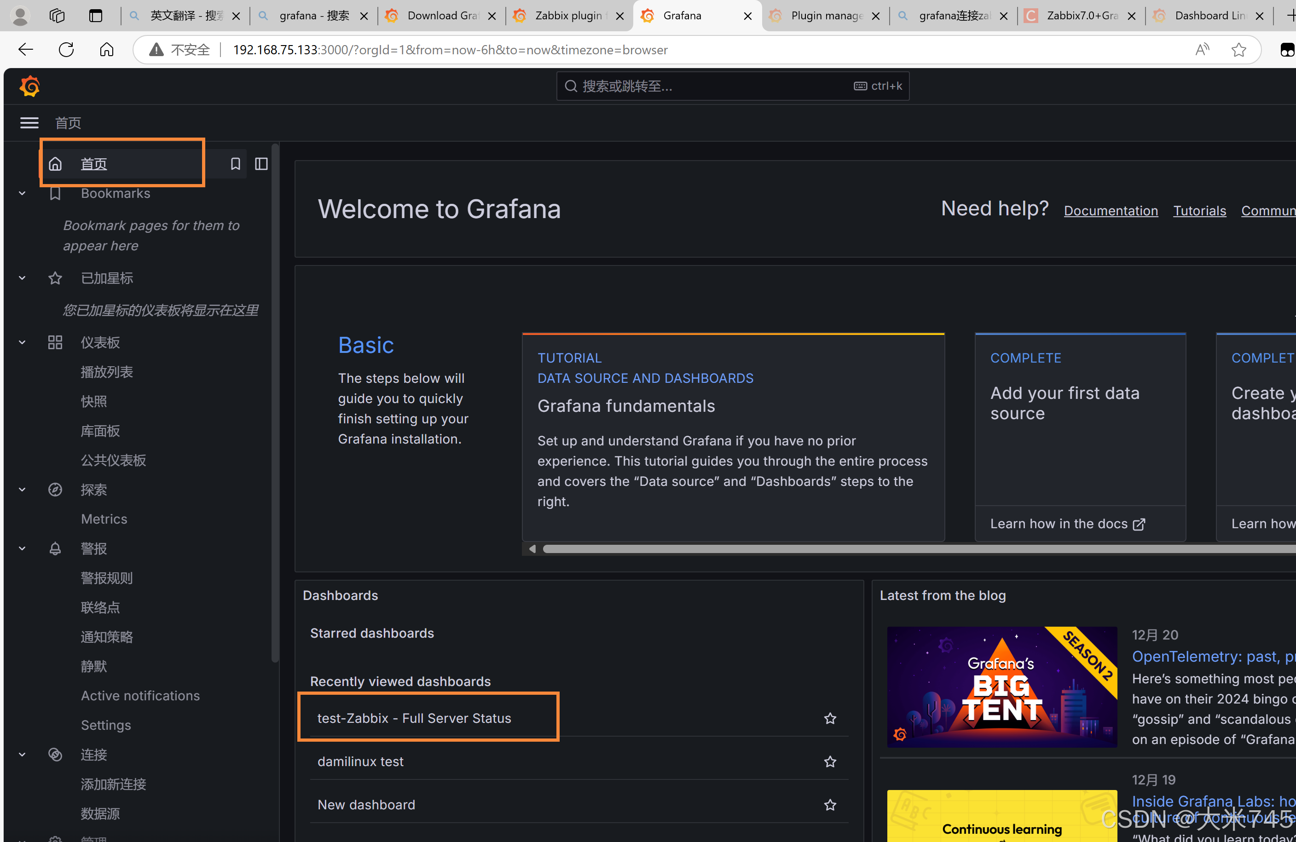This screenshot has width=1296, height=842.
Task: Open 警报规则 in the sidebar
Action: [107, 578]
